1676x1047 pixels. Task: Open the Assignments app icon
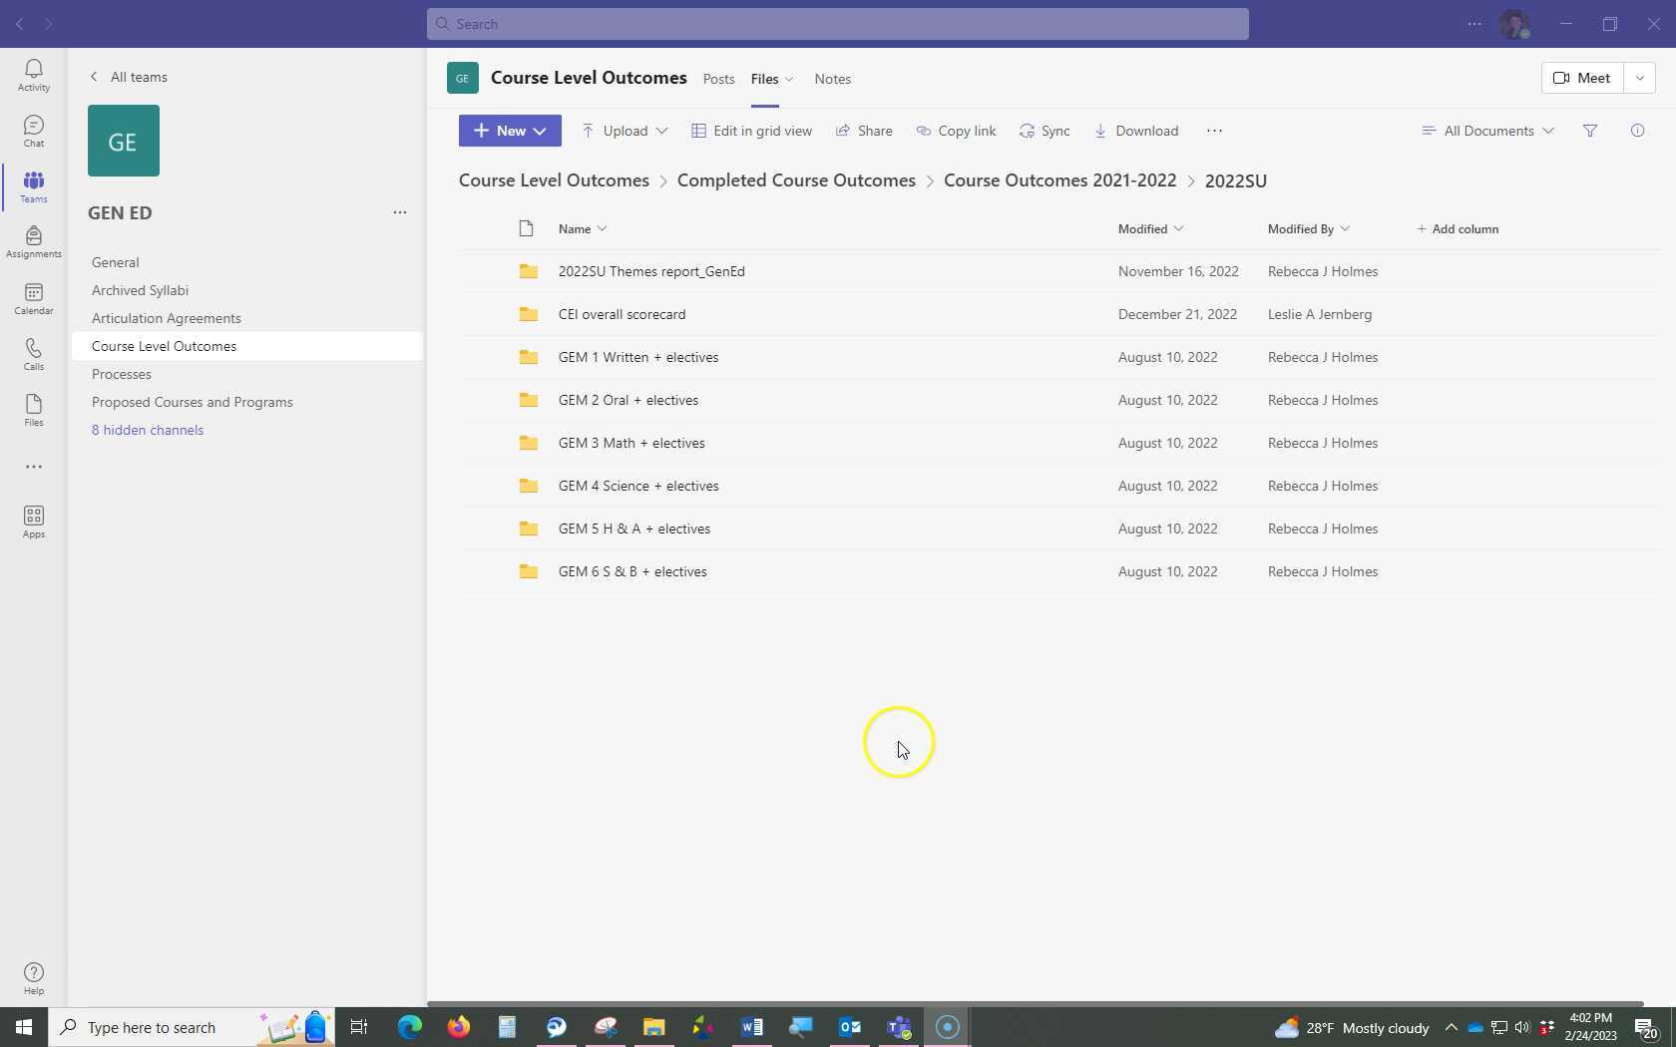tap(33, 241)
